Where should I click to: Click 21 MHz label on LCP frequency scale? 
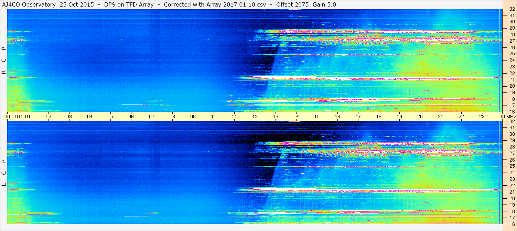(x=511, y=192)
